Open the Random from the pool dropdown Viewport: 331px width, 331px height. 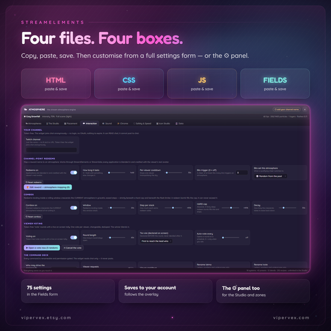(271, 176)
